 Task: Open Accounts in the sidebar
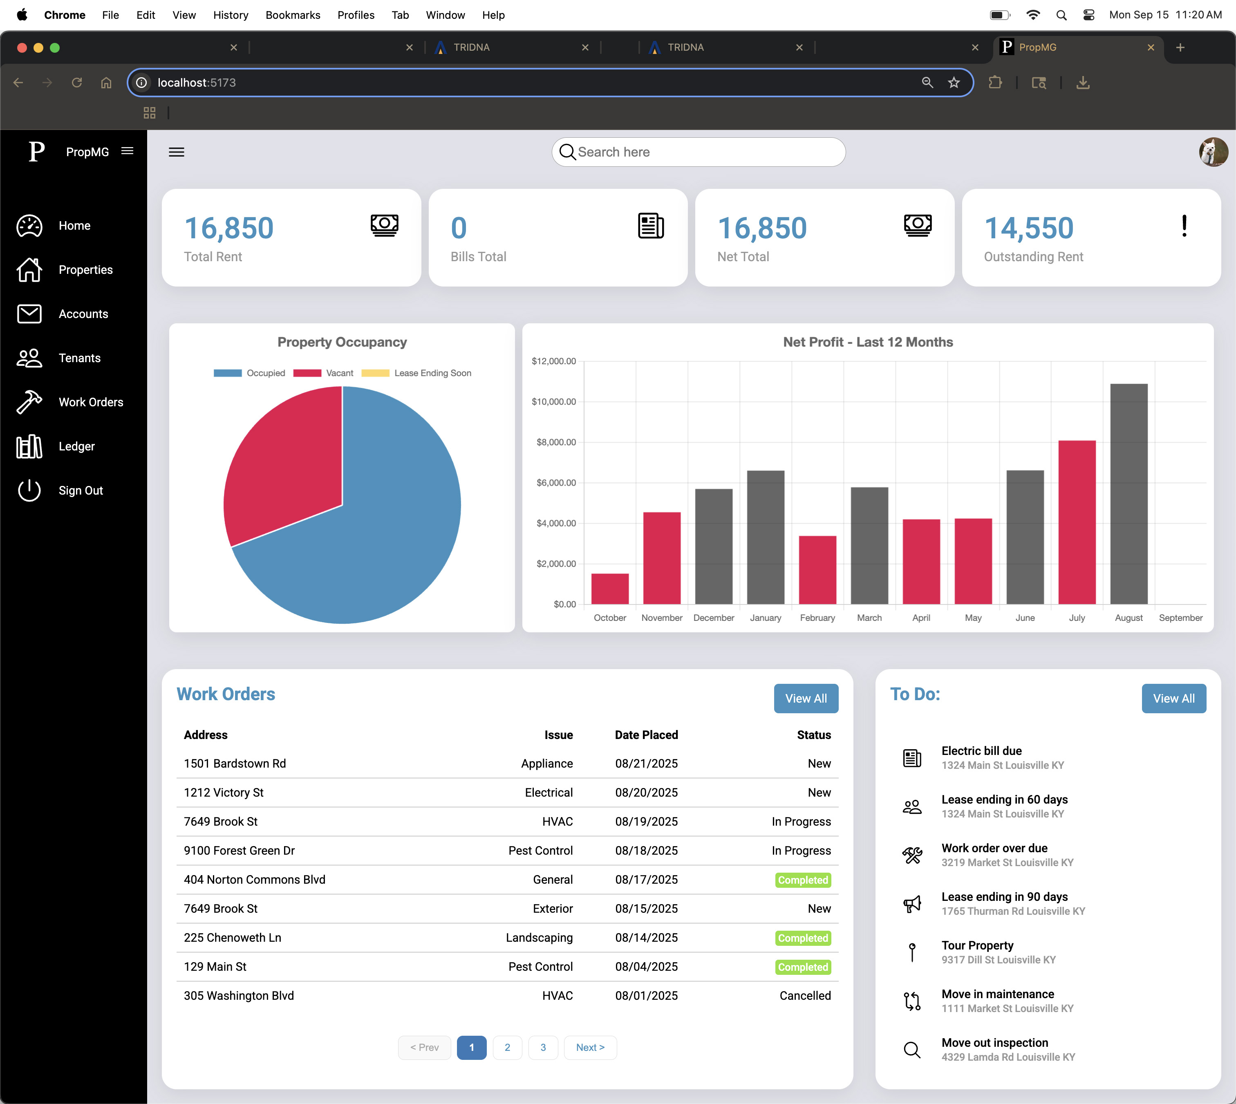(x=83, y=314)
